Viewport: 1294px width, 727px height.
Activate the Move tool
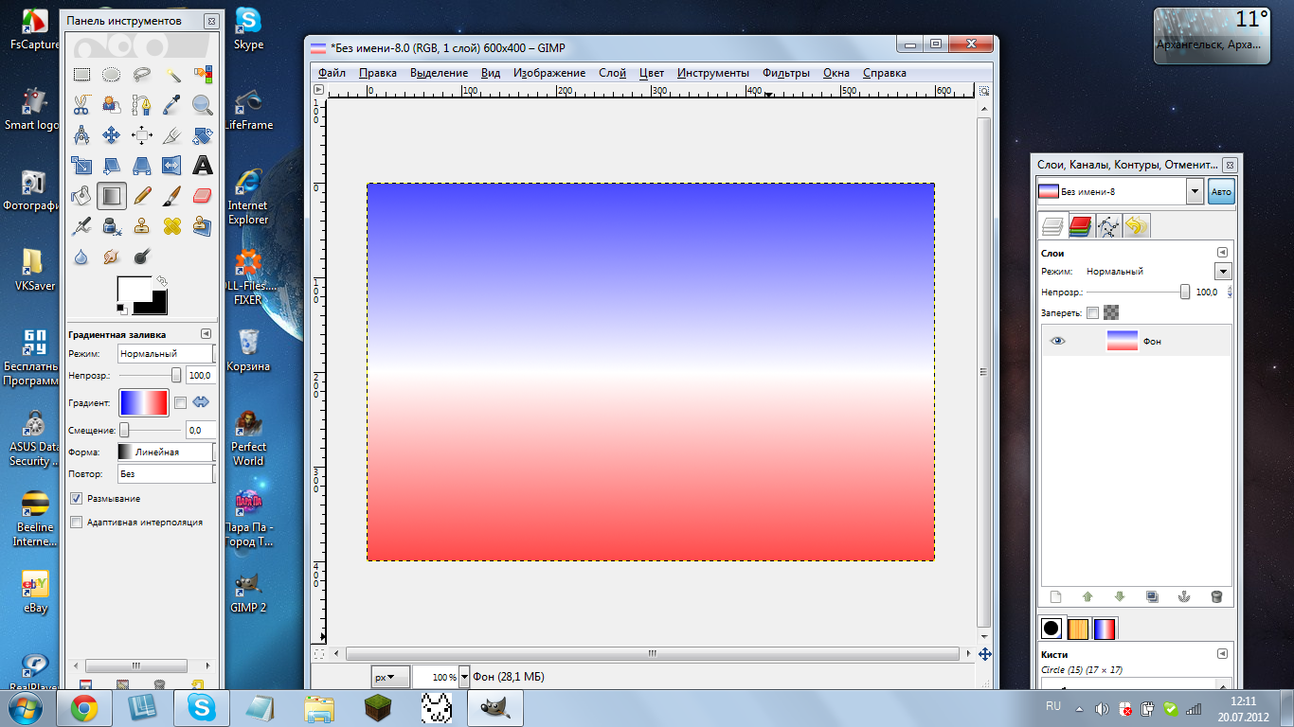112,135
